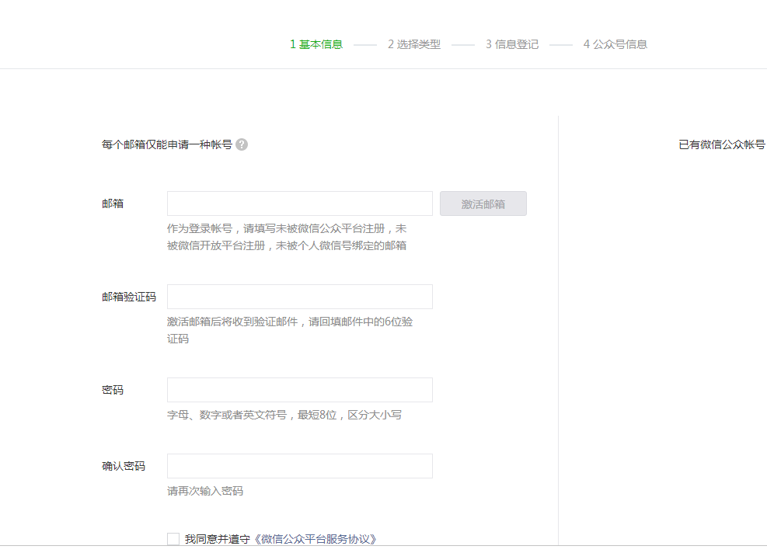Image resolution: width=767 pixels, height=553 pixels.
Task: Select step 1 基本信息
Action: 316,44
